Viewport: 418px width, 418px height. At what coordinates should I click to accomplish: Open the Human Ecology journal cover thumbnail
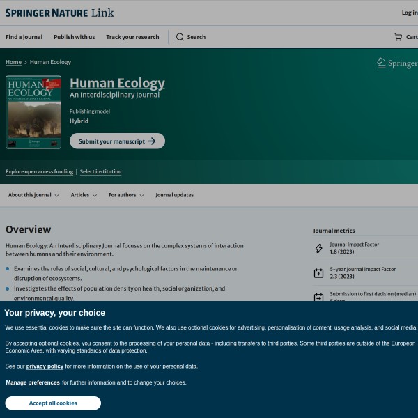(33, 111)
